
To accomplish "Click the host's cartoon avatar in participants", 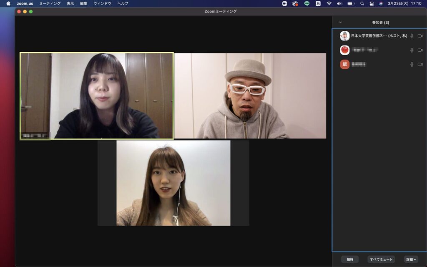I will 344,36.
